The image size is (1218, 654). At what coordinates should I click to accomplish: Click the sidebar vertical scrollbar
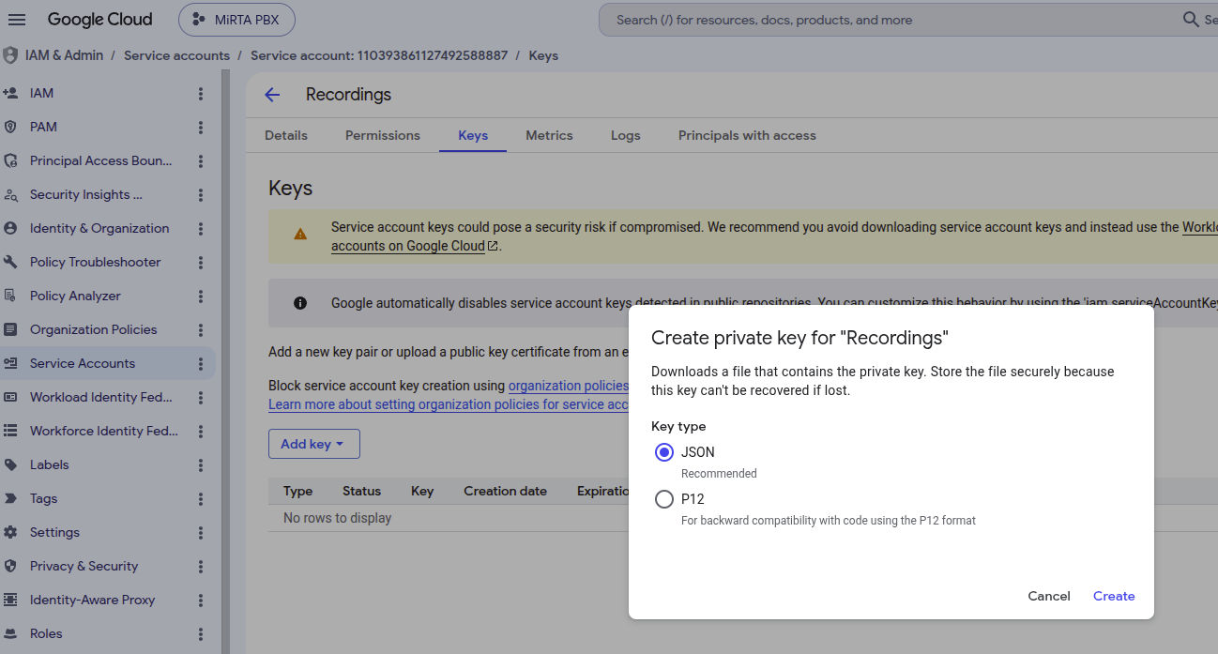coord(225,361)
